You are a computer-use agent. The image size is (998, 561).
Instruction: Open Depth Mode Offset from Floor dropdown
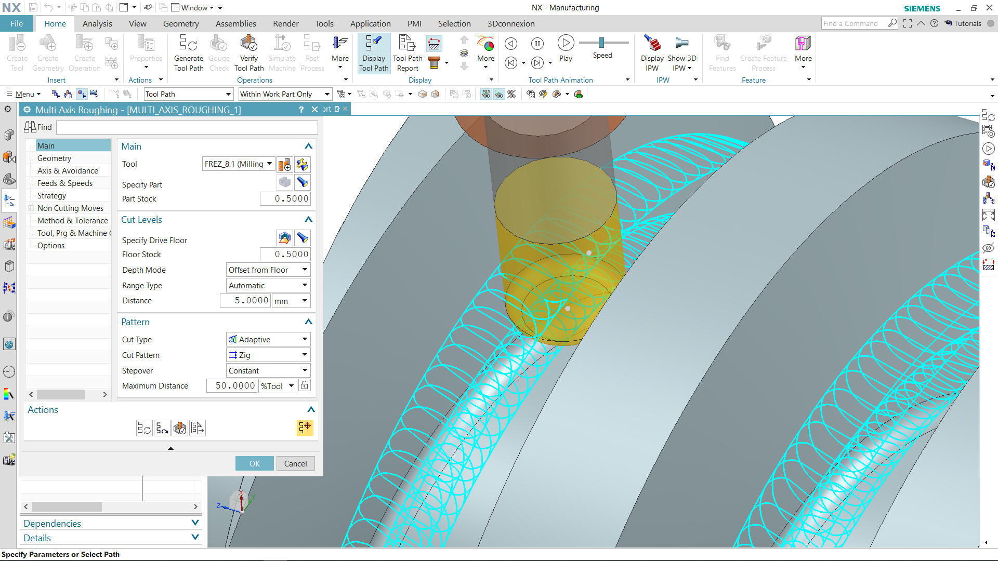pos(268,270)
